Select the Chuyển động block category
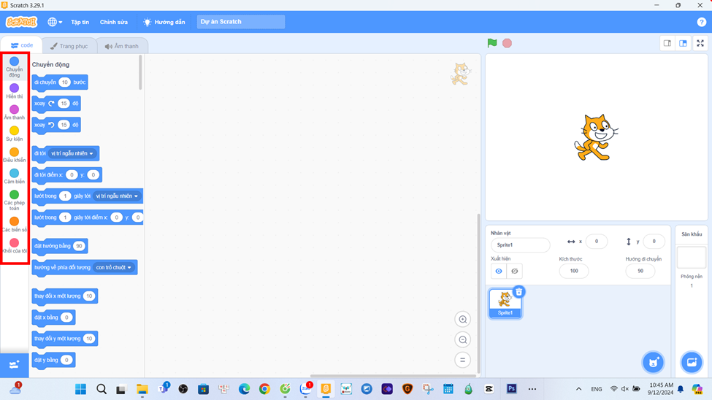 (x=14, y=66)
